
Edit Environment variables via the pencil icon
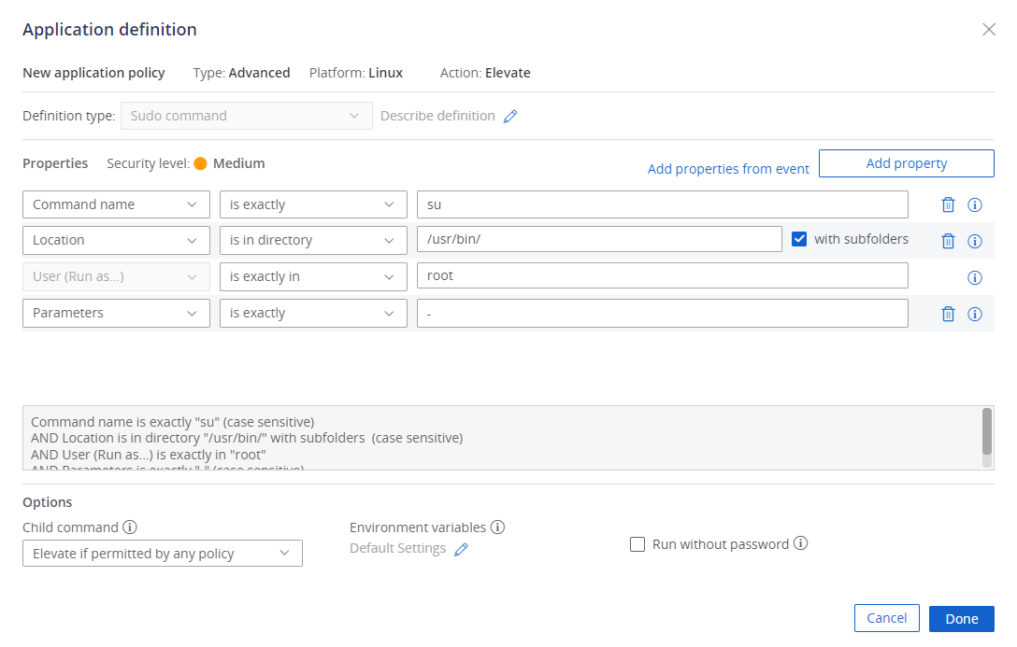[461, 550]
